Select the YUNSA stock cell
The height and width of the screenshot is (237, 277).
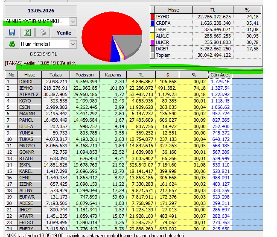pos(30,133)
